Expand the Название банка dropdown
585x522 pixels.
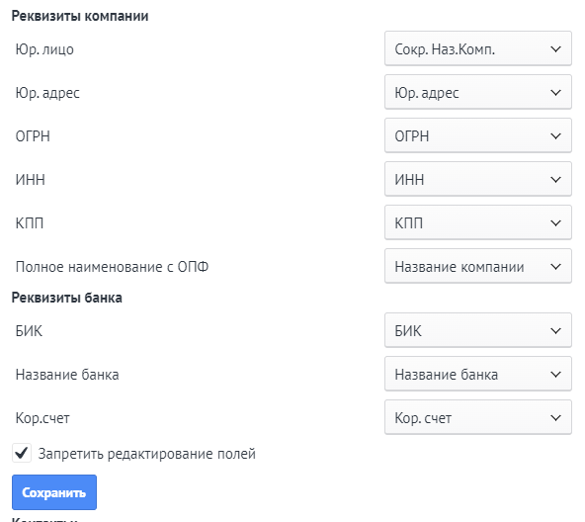coord(478,374)
